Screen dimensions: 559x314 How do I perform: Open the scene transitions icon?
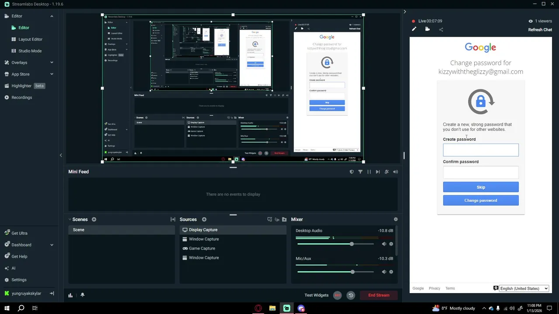click(173, 219)
